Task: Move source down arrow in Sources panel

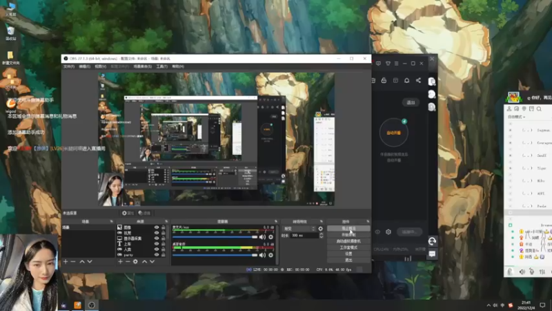Action: pos(152,262)
